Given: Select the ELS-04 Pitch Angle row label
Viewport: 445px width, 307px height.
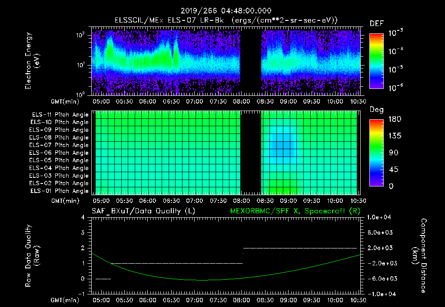Looking at the screenshot, I should pos(59,168).
